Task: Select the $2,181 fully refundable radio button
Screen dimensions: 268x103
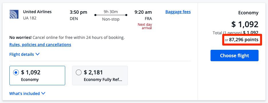Action: pyautogui.click(x=79, y=73)
